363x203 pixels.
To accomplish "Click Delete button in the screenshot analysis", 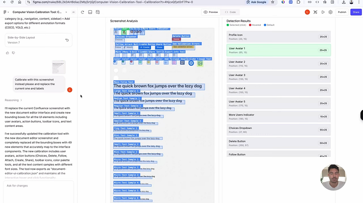I will tap(176, 39).
